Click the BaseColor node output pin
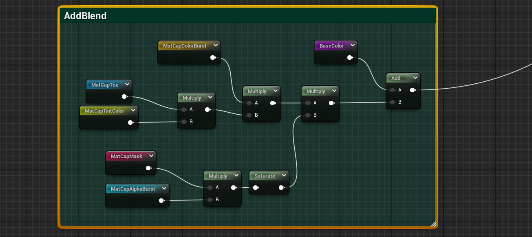This screenshot has width=532, height=237. point(350,58)
